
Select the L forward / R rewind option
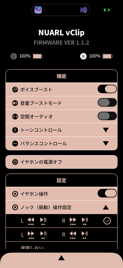(x=61, y=234)
